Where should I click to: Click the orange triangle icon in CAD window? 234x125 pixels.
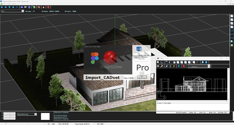[x=174, y=66]
